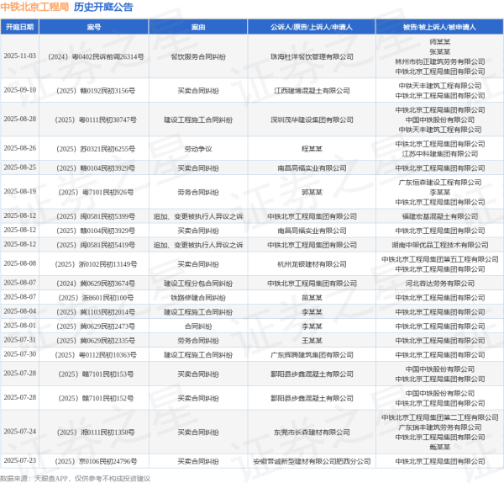The image size is (504, 483).
Task: Click the 劳动争议 case type cell
Action: coord(198,148)
